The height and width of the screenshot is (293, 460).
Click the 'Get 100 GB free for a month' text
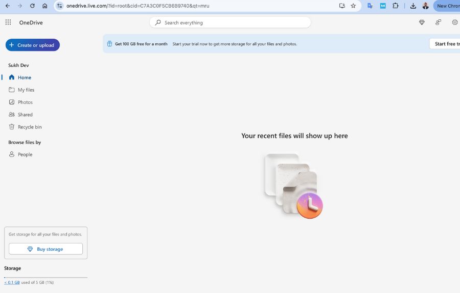[141, 44]
